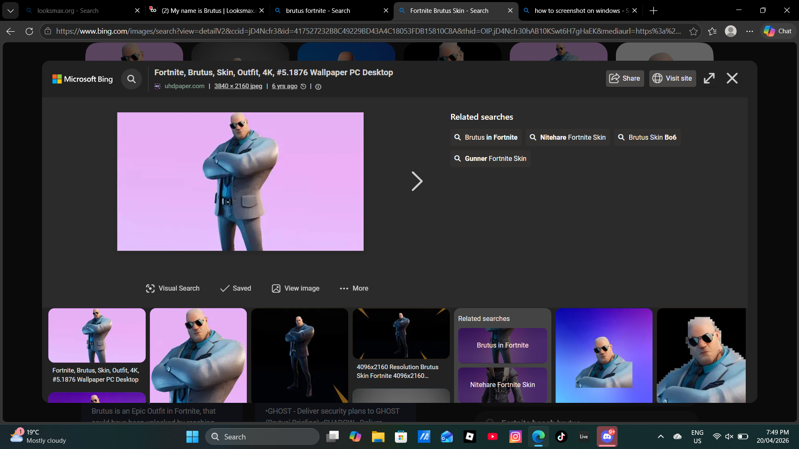The width and height of the screenshot is (799, 449).
Task: Click the image info circle icon
Action: [318, 87]
